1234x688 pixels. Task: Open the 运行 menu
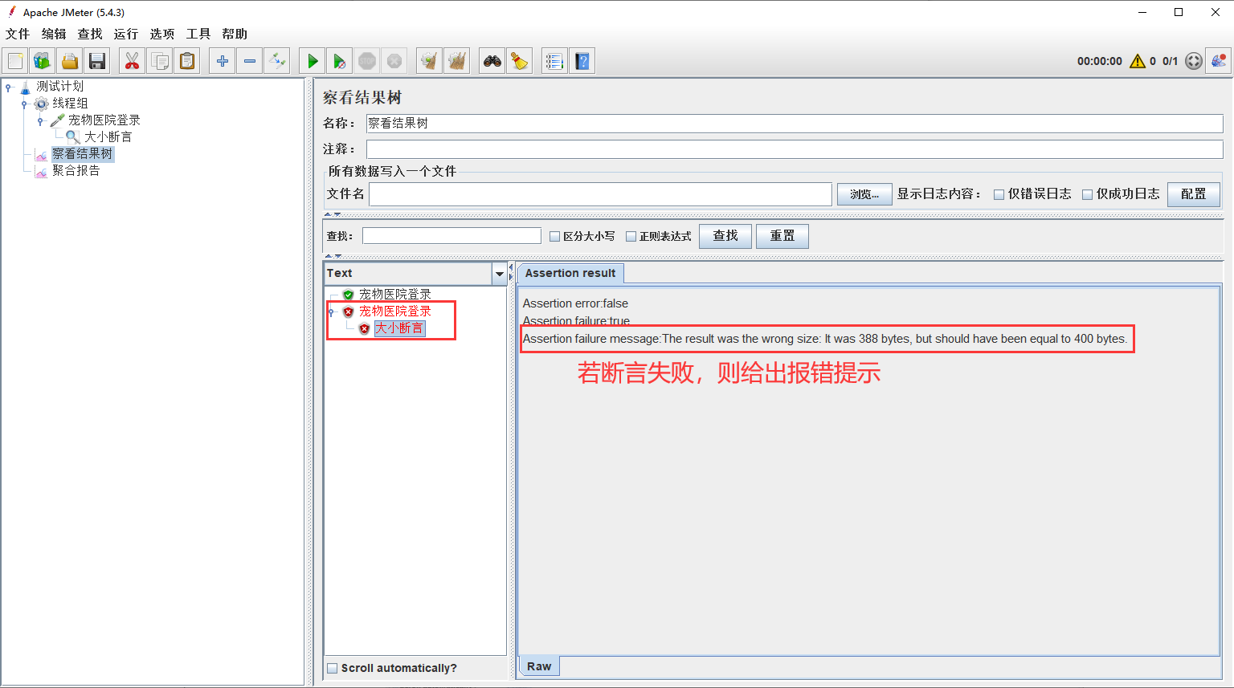tap(125, 34)
